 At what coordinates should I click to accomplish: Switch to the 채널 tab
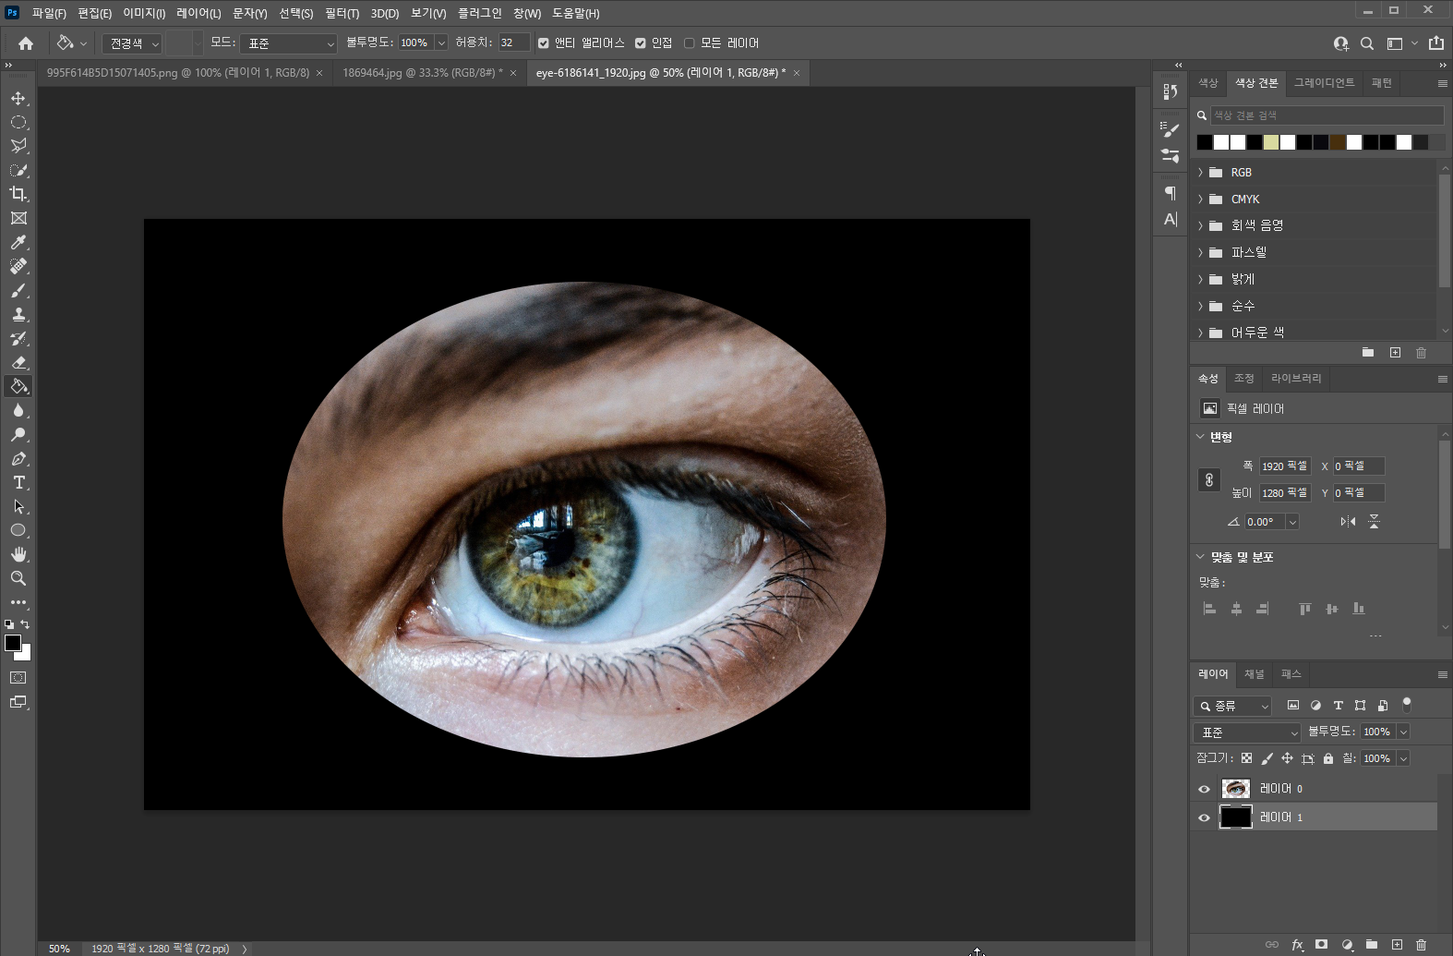pos(1254,674)
